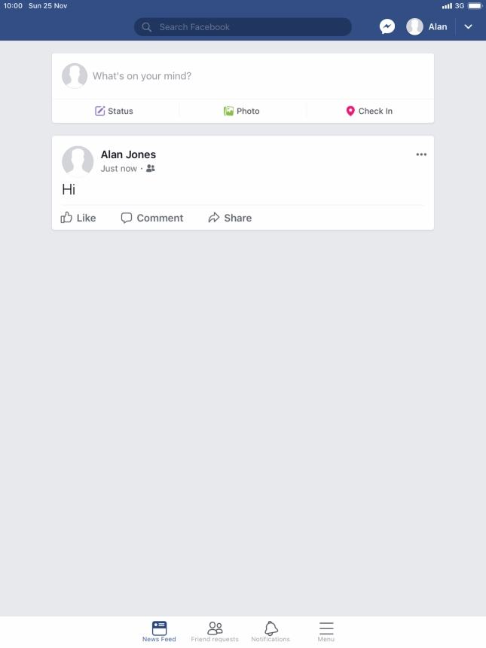Add a Photo to a post
This screenshot has width=486, height=648.
click(242, 111)
